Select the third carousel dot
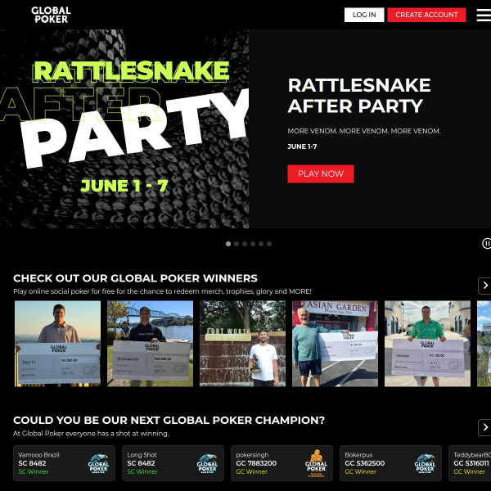Viewport: 491px width, 491px height. [x=245, y=244]
